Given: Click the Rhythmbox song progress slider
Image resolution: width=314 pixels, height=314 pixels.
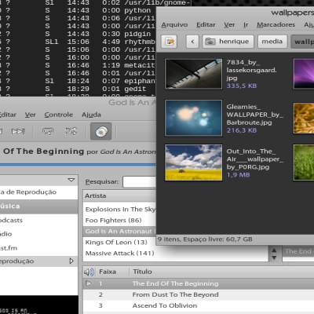Looking at the screenshot, I should (78, 165).
